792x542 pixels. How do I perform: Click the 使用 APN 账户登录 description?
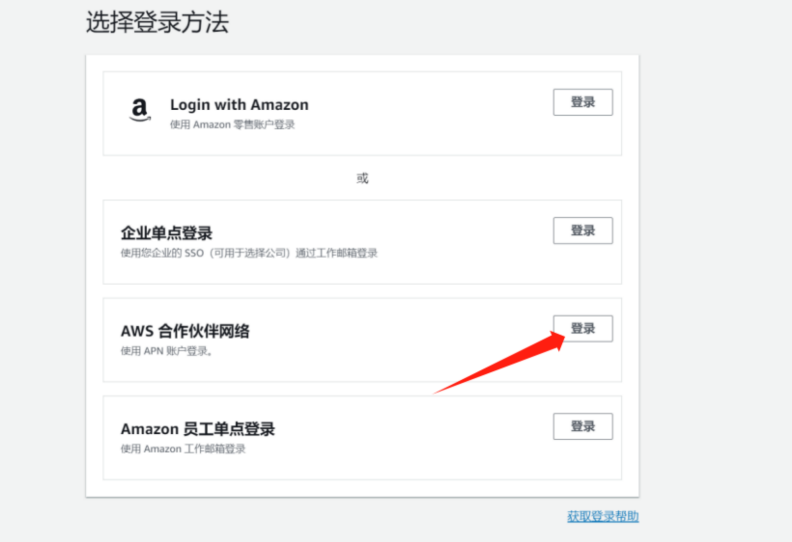(x=166, y=351)
